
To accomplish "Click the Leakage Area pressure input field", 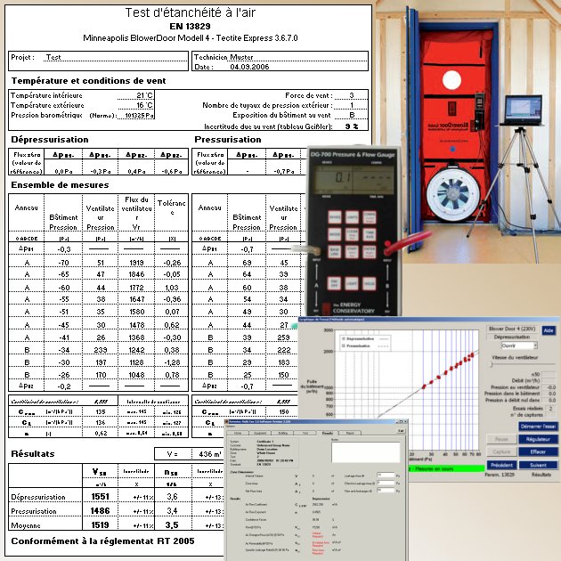I will (x=386, y=476).
